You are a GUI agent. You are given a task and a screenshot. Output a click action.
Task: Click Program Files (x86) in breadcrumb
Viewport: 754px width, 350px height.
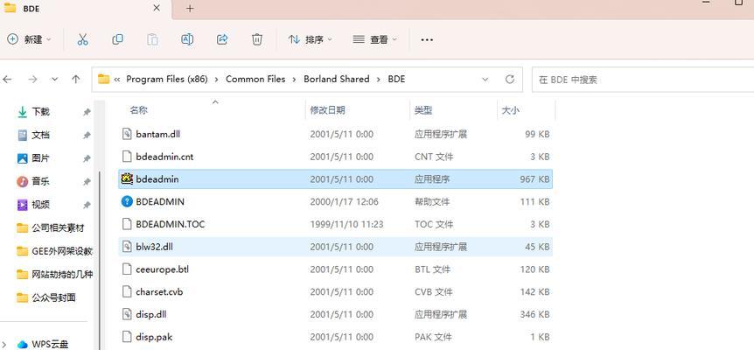tap(167, 80)
